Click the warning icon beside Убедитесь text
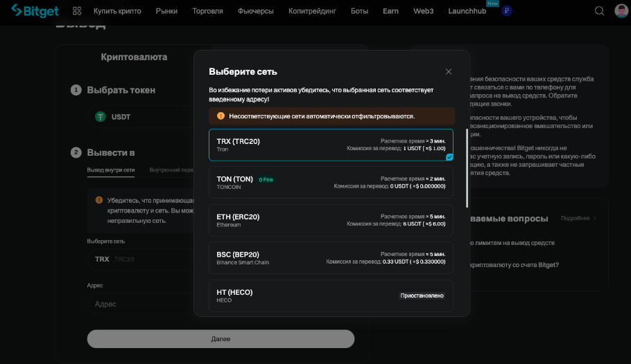 tap(99, 200)
